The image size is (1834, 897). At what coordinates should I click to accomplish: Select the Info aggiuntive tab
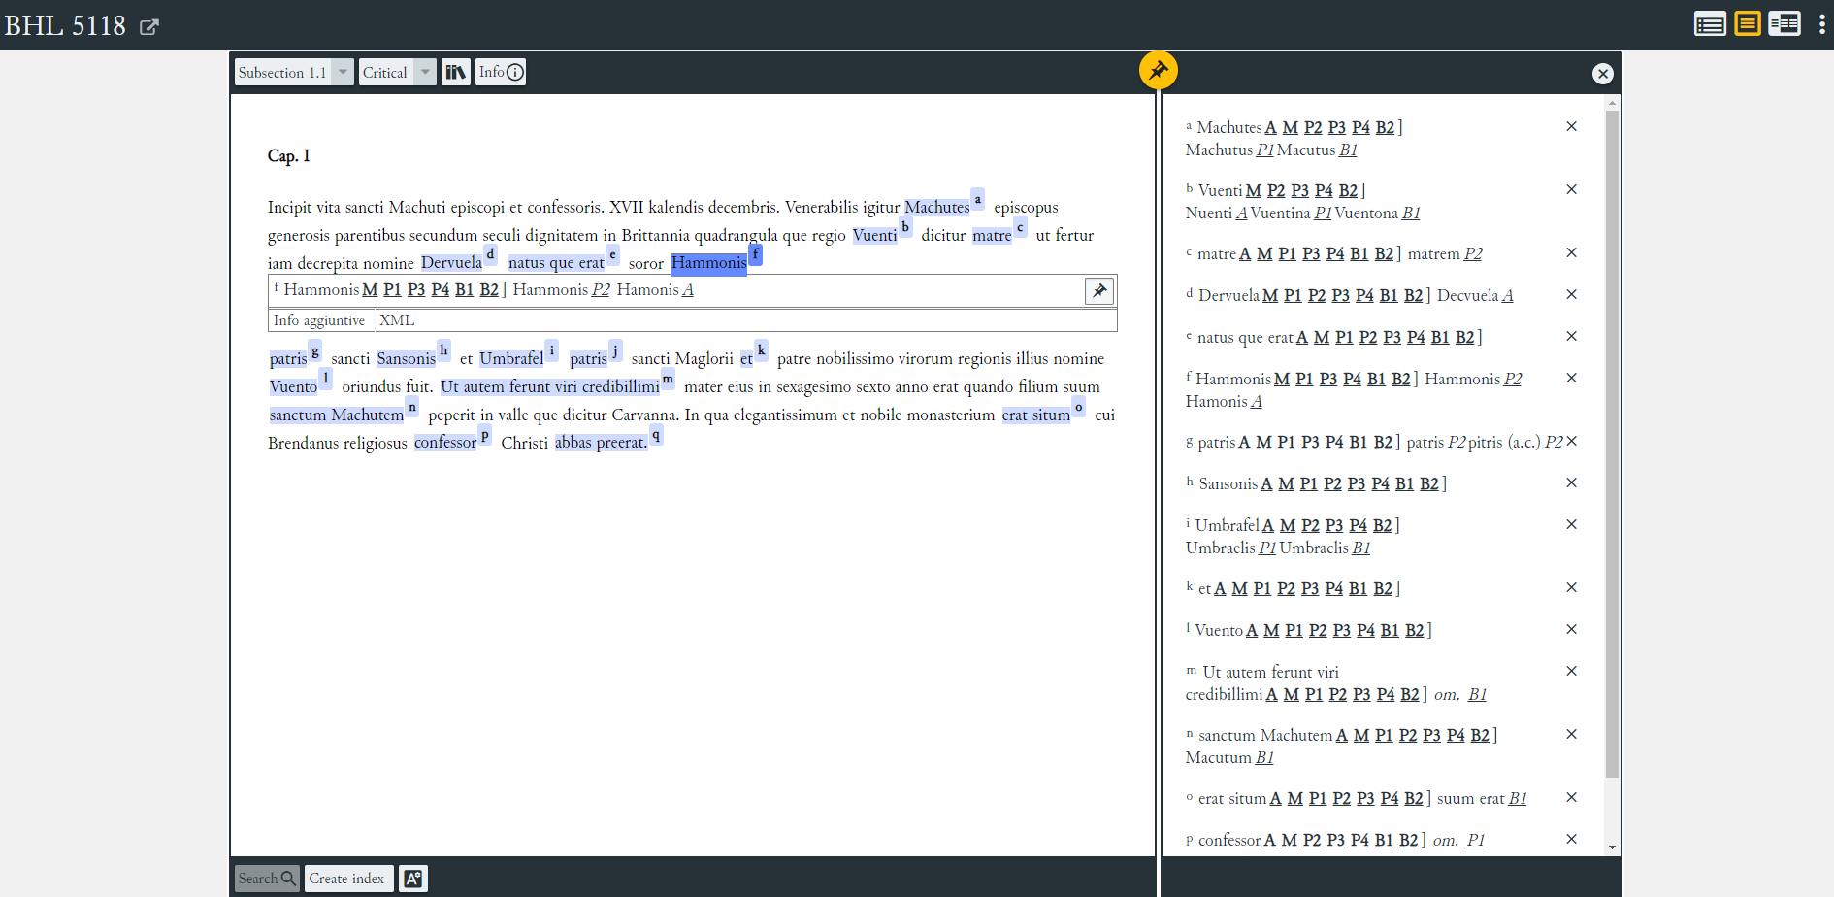coord(319,320)
